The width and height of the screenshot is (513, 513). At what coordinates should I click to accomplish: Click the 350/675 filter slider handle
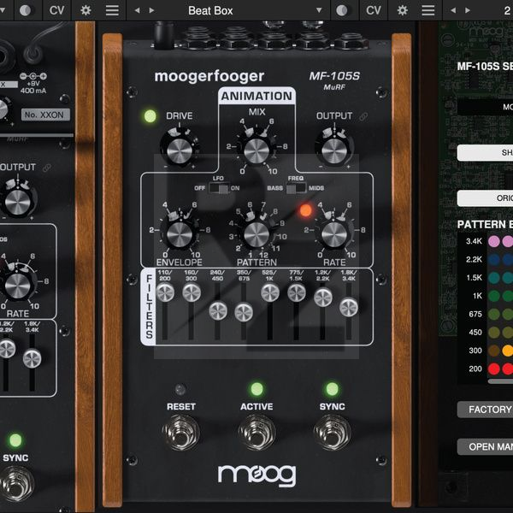point(244,312)
